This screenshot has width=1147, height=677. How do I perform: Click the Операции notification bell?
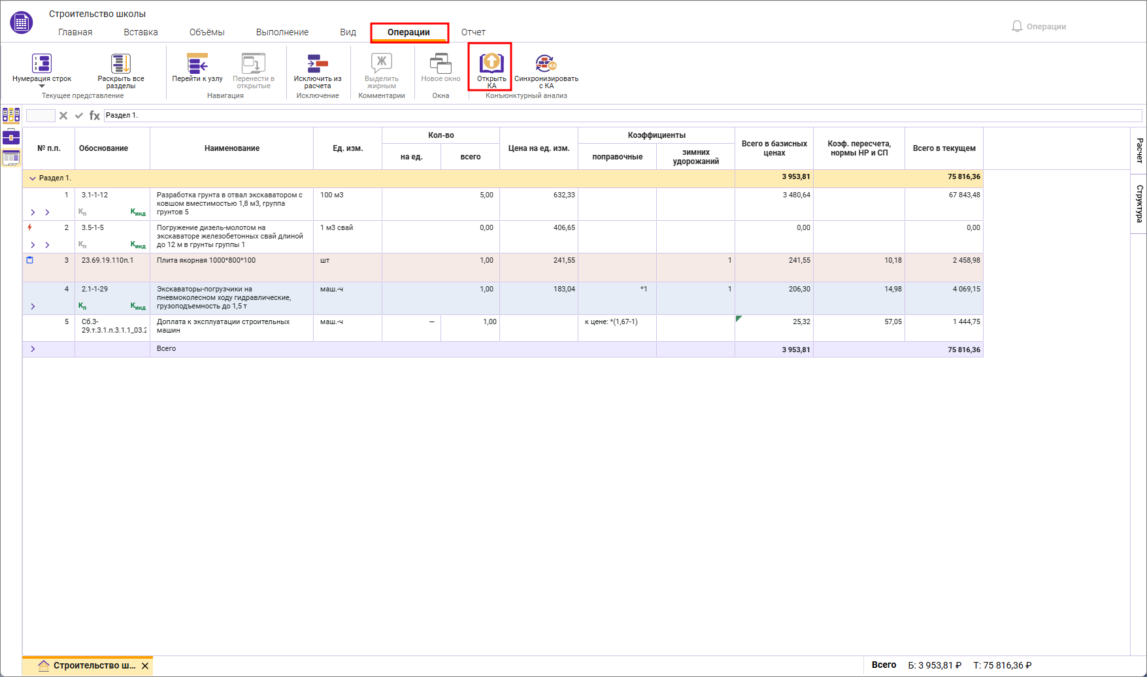1017,26
